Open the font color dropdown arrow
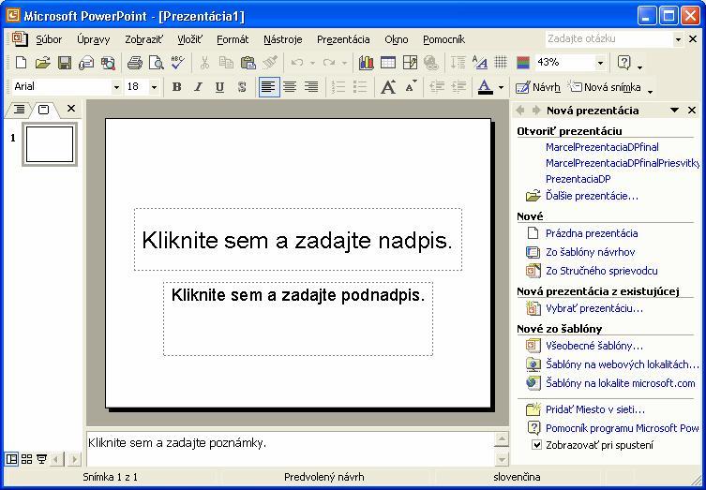The width and height of the screenshot is (706, 490). (x=501, y=87)
